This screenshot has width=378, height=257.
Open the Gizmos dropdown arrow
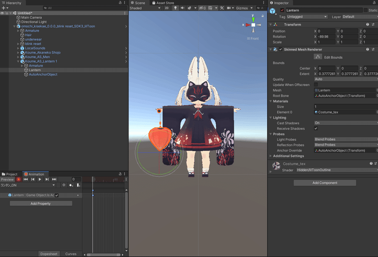click(251, 8)
